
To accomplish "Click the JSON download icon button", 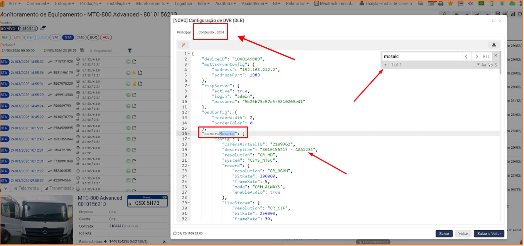I will pyautogui.click(x=493, y=45).
